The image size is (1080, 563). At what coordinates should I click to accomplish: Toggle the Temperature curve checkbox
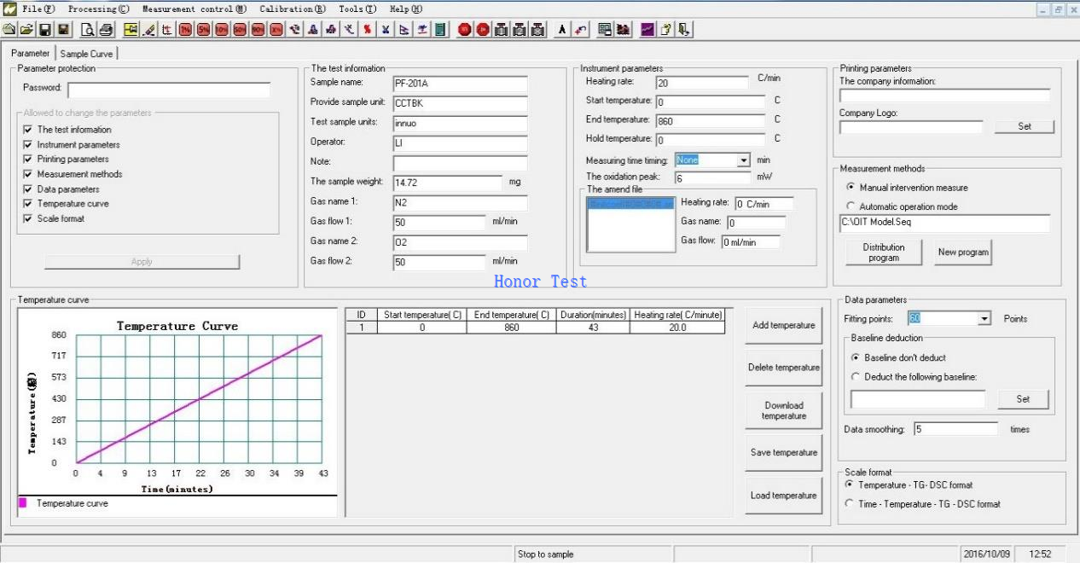coord(27,204)
